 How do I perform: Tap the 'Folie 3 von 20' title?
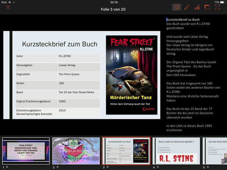113,9
